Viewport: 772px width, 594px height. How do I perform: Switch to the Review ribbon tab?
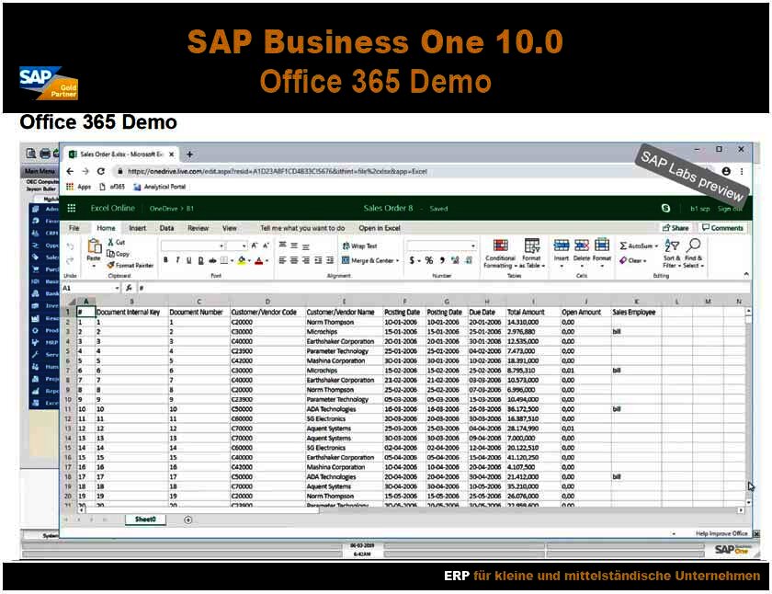click(x=198, y=228)
